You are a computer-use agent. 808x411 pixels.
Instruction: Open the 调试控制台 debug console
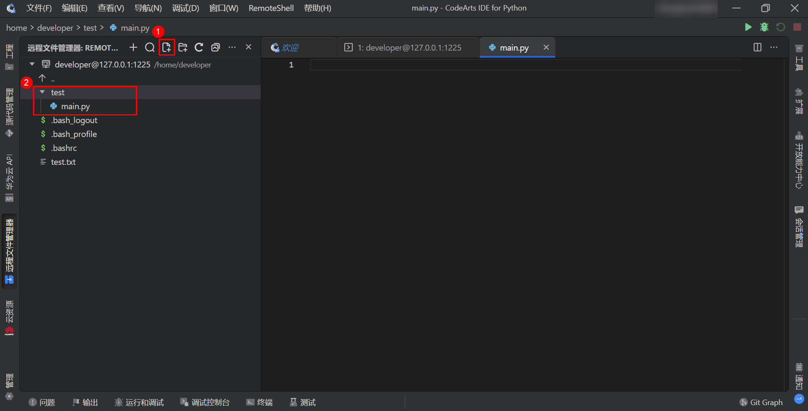[x=205, y=403]
